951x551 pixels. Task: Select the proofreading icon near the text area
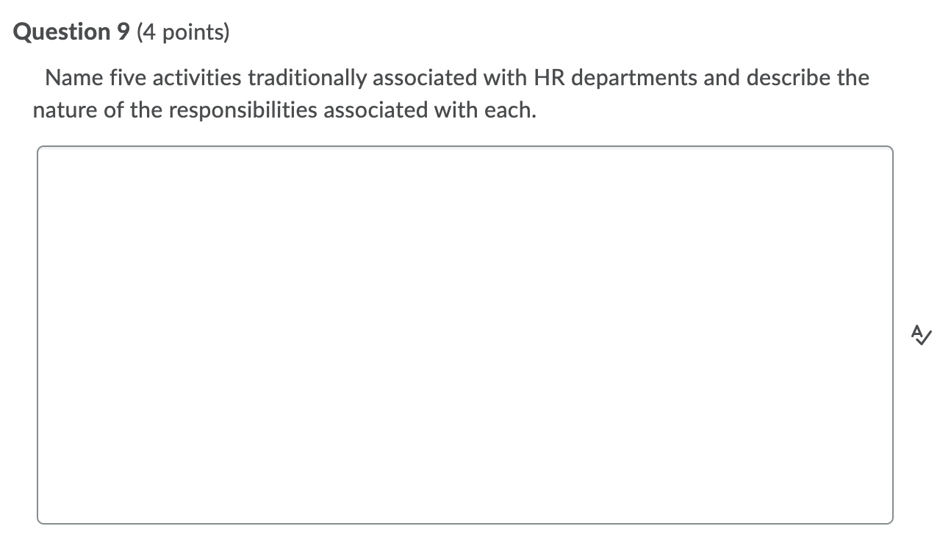[x=922, y=335]
